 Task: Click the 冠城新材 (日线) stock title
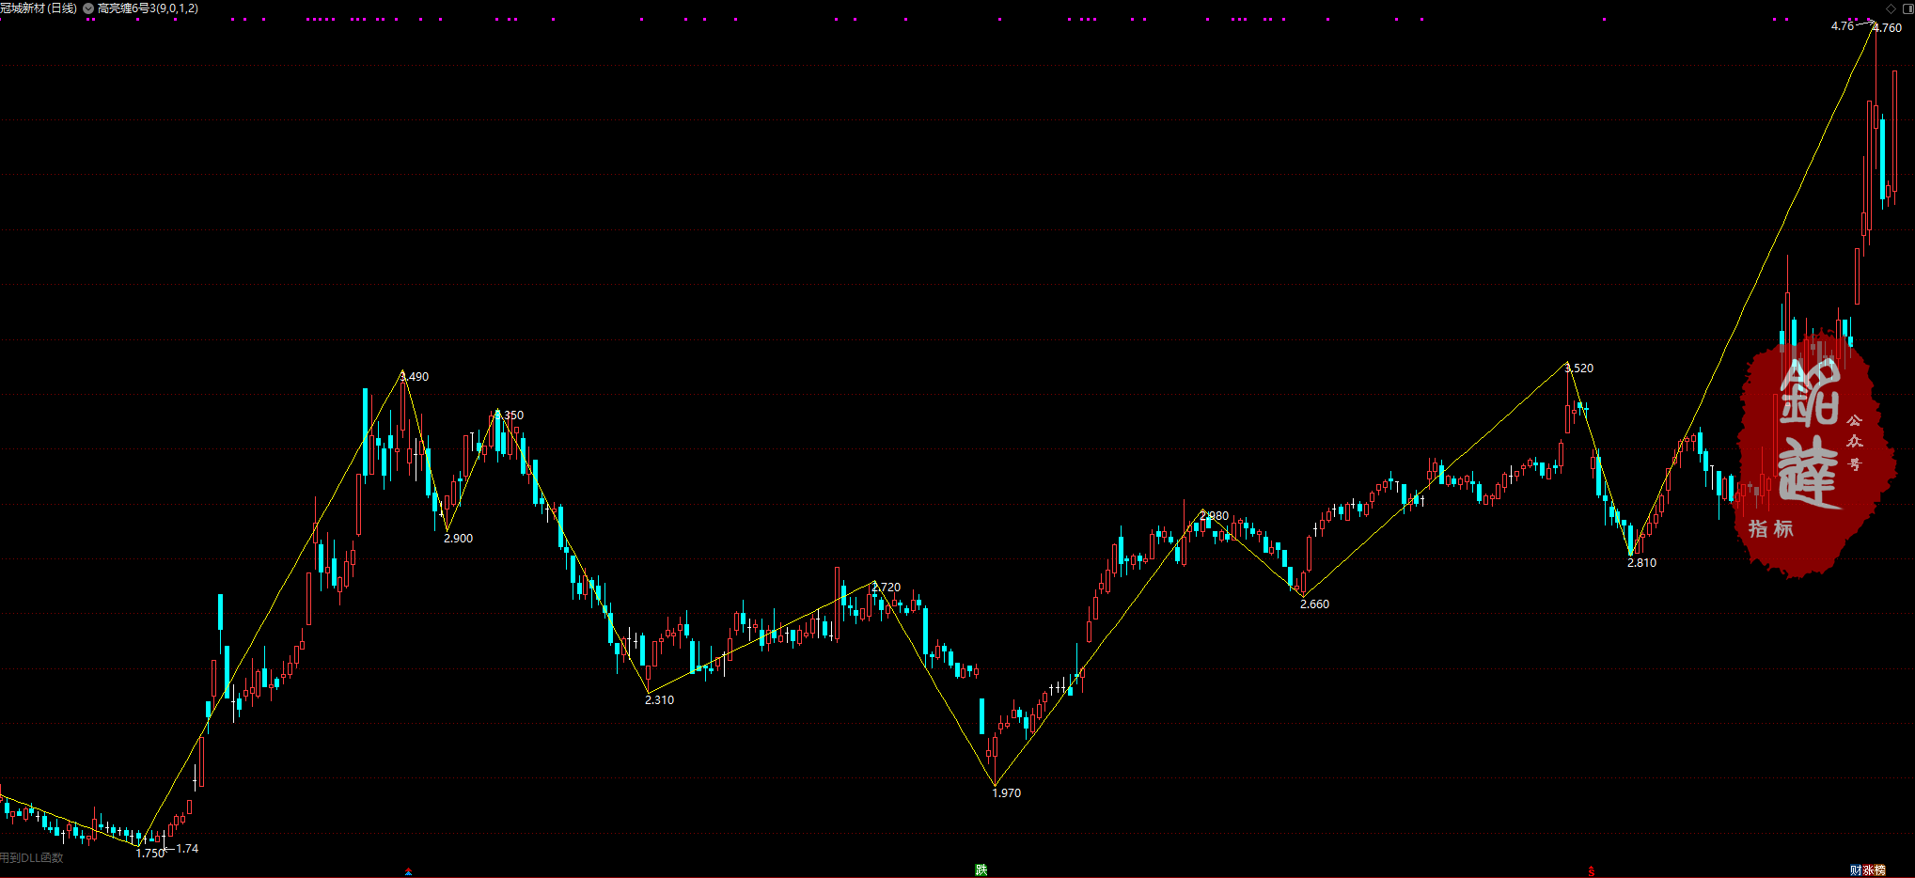tap(39, 8)
